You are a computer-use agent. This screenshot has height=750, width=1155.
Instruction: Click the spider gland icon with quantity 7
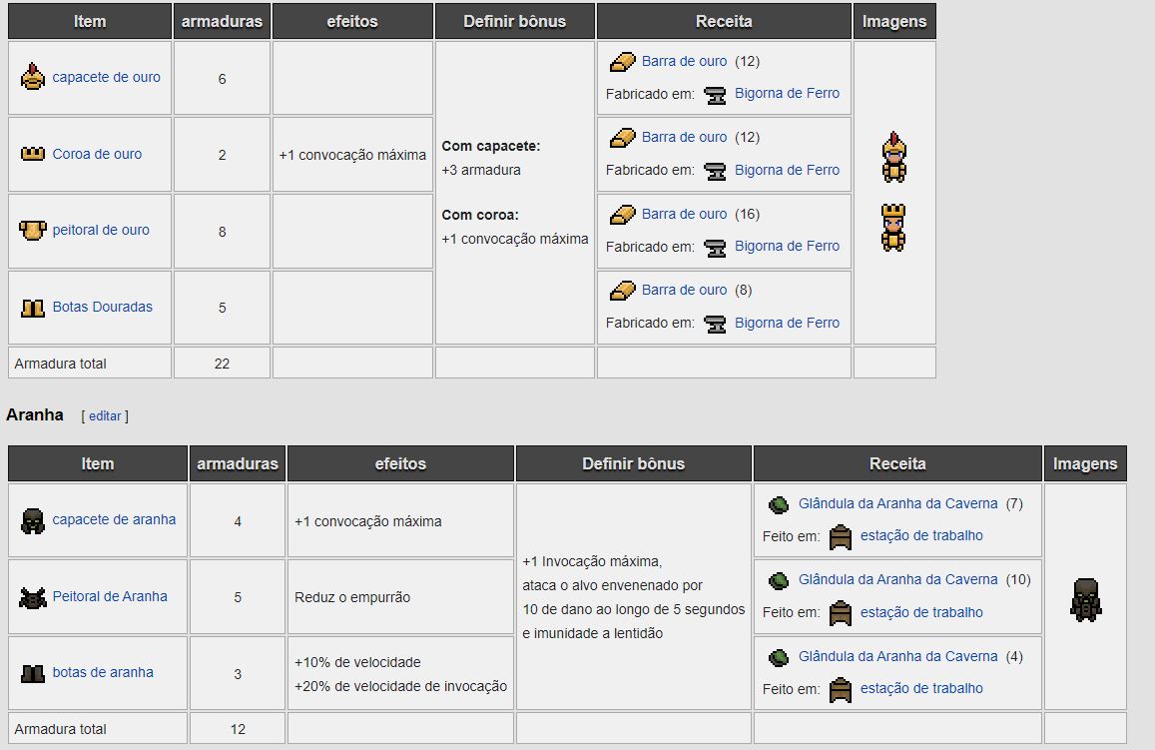[x=779, y=503]
